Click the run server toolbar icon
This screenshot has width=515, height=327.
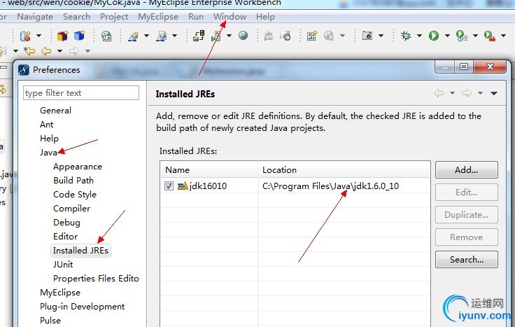pyautogui.click(x=216, y=36)
